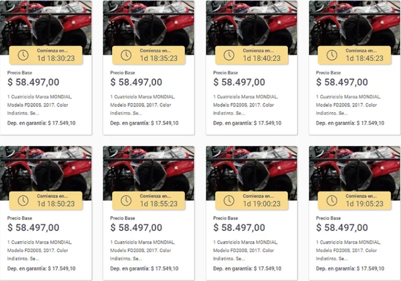Select the countdown badge reading 1d 19:05:23
Image resolution: width=401 pixels, height=281 pixels.
tap(355, 200)
